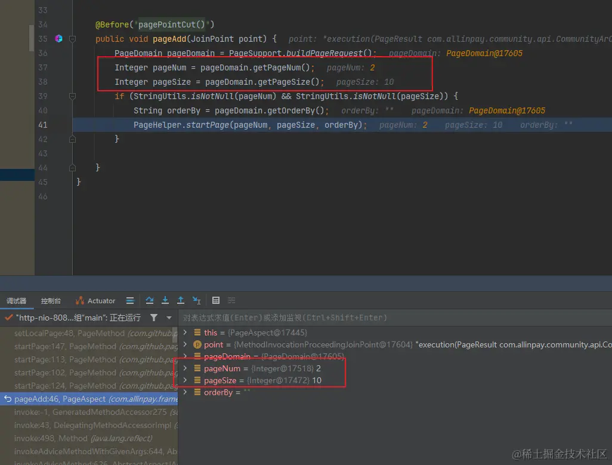Click line number 37 in the gutter
This screenshot has height=465, width=612.
pyautogui.click(x=43, y=67)
